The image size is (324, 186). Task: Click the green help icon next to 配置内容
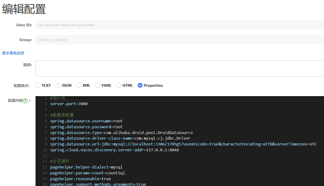click(25, 101)
